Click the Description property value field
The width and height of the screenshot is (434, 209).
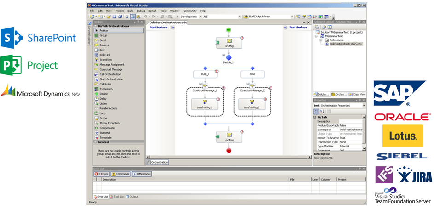point(350,121)
